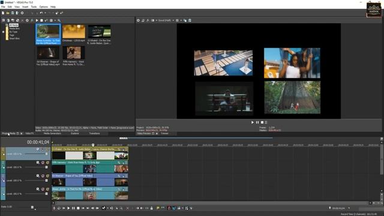Select the All Media bin in tree

point(14,25)
